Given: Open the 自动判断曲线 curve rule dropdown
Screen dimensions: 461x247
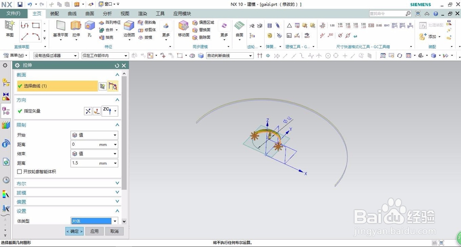Looking at the screenshot, I should pyautogui.click(x=230, y=56).
